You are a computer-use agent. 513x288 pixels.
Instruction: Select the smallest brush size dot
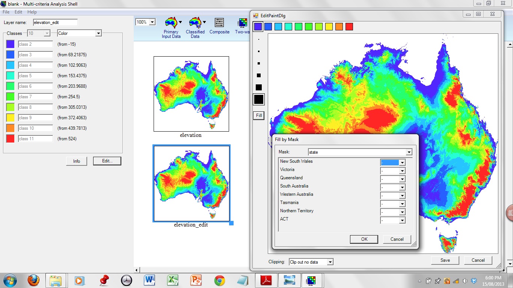click(259, 39)
